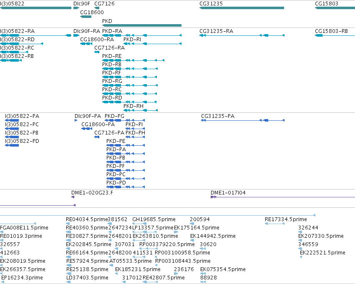Click the PKD gene label

tap(107, 21)
